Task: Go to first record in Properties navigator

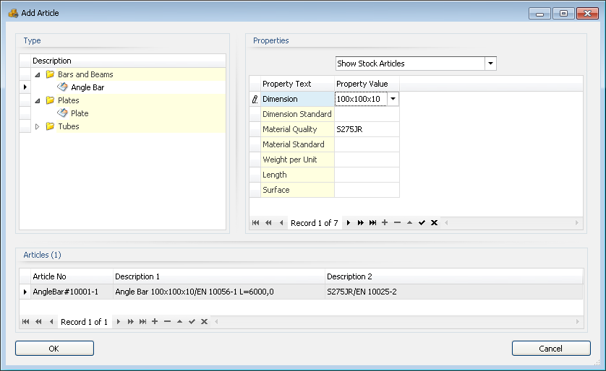Action: tap(255, 223)
